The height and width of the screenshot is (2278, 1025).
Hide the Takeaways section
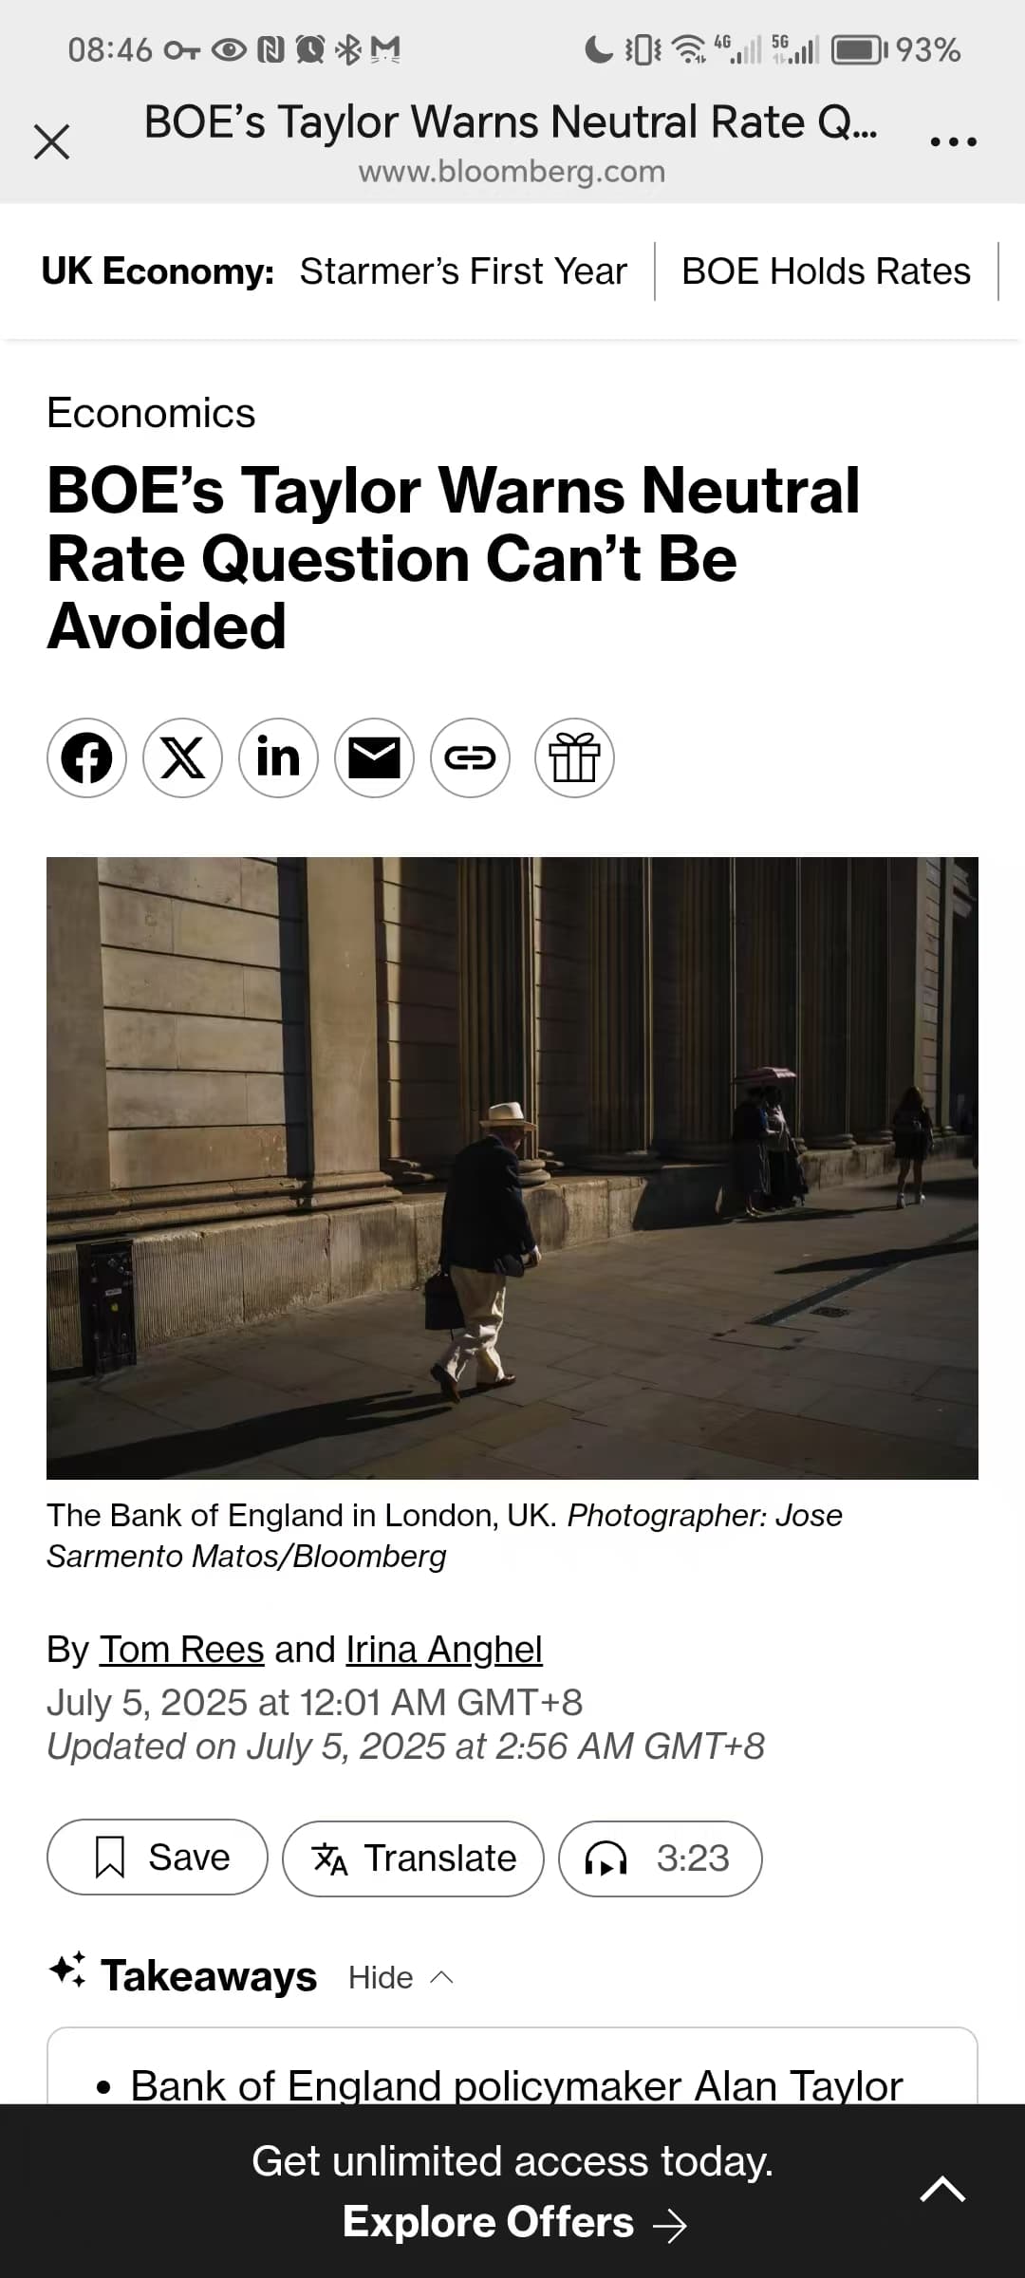401,1977
